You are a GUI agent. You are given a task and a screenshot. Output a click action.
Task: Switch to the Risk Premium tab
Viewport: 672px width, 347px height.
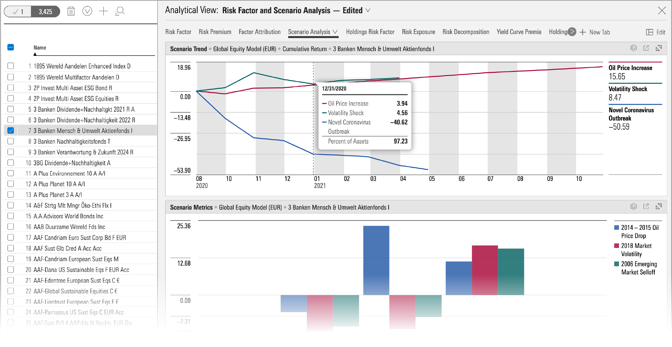click(x=215, y=32)
